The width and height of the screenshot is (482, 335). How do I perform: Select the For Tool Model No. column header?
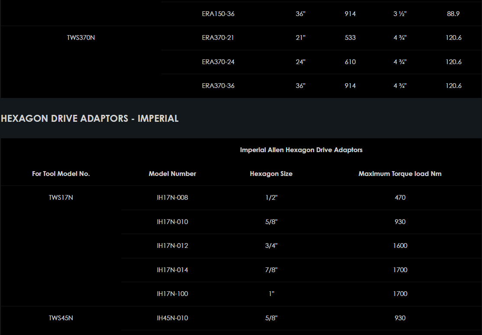tap(61, 174)
